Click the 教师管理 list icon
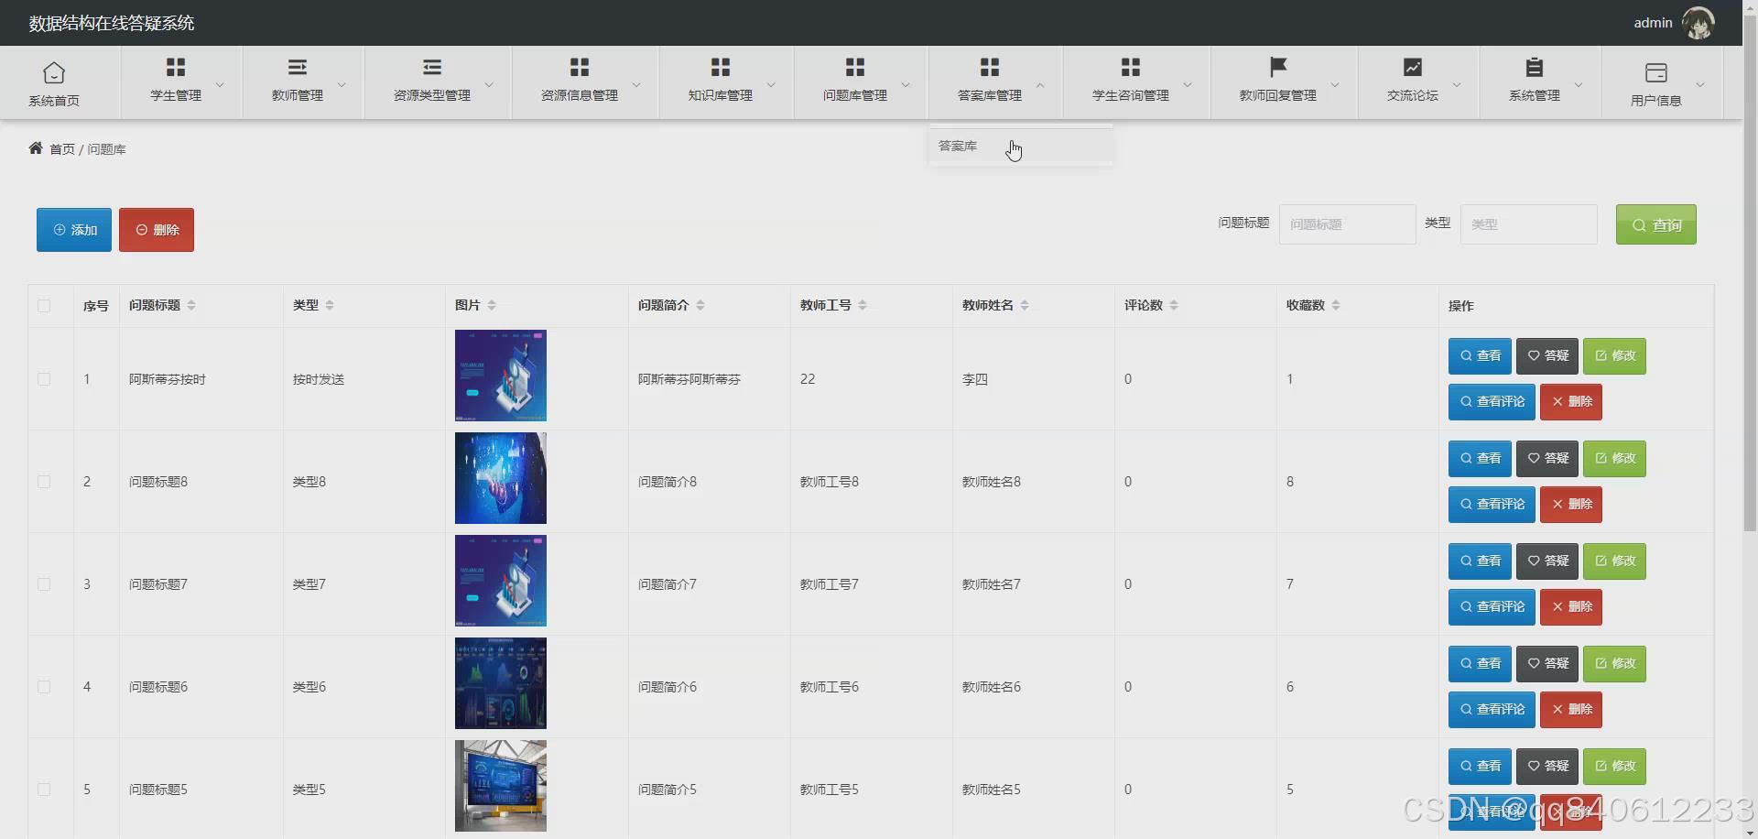This screenshot has height=839, width=1758. pyautogui.click(x=297, y=67)
